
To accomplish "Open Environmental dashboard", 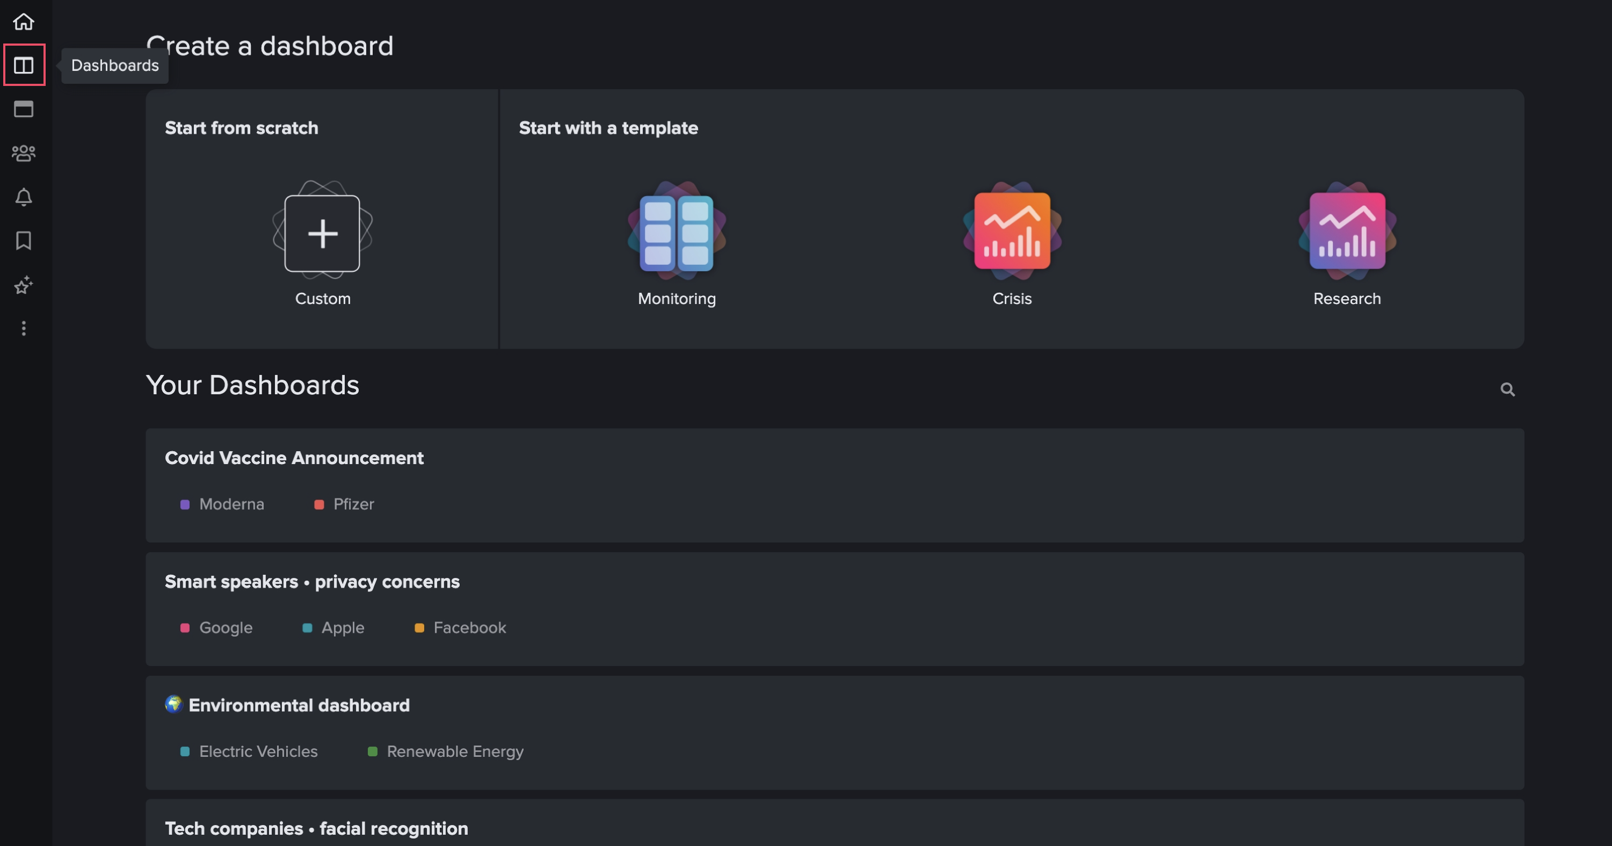I will point(835,733).
